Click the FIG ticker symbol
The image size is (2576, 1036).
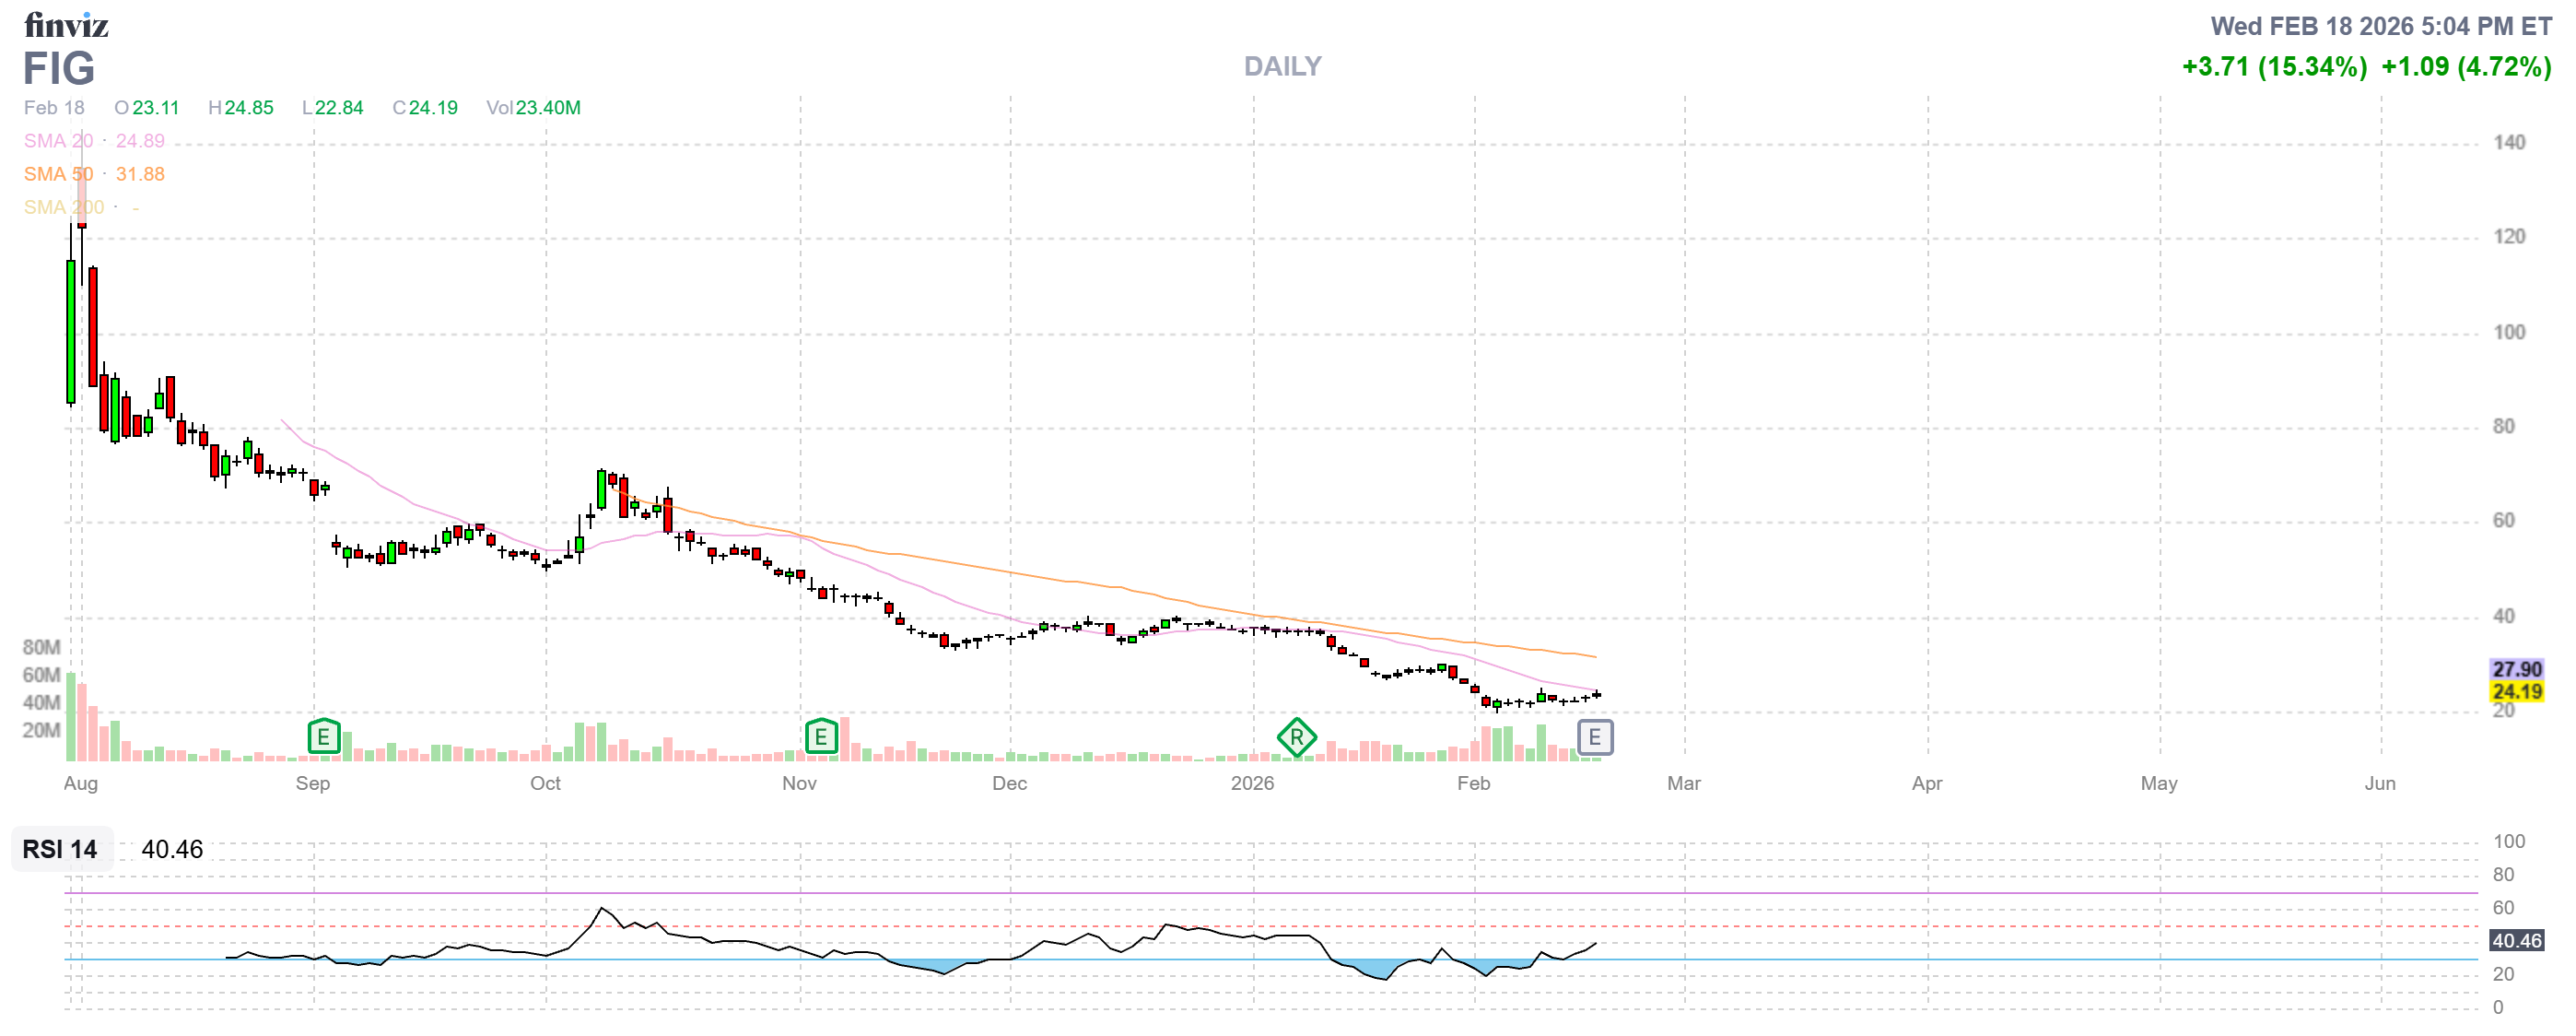[59, 68]
